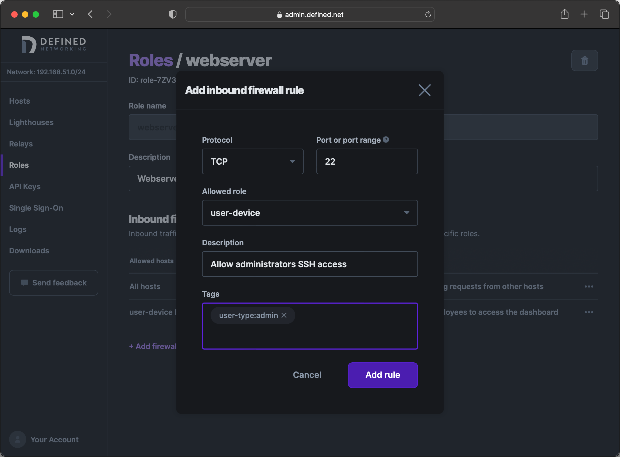
Task: Click the Send feedback chat icon
Action: tap(25, 282)
